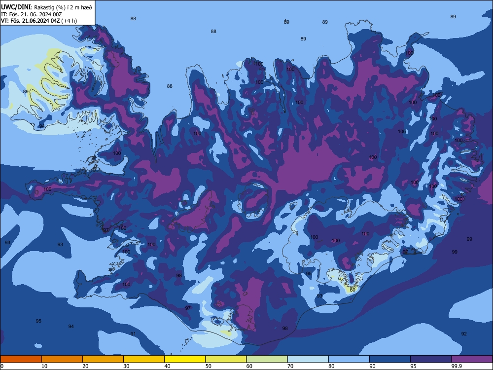Select the 40–50 bright yellow legend swatch
Viewport: 493px width, 370px height.
click(185, 359)
